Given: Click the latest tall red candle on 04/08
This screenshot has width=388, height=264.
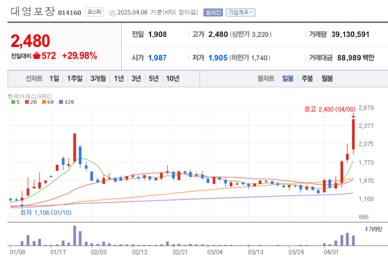Looking at the screenshot, I should [x=354, y=134].
